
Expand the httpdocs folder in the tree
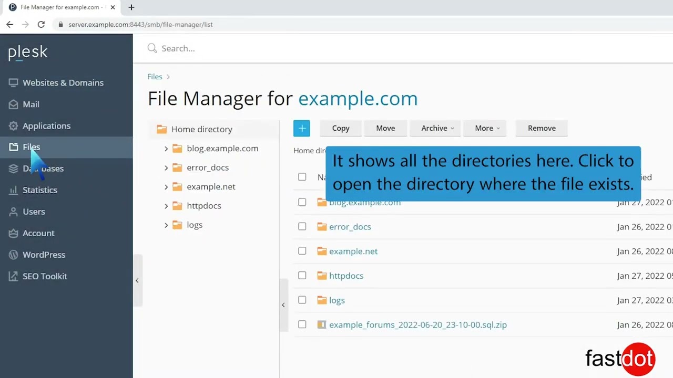click(166, 205)
